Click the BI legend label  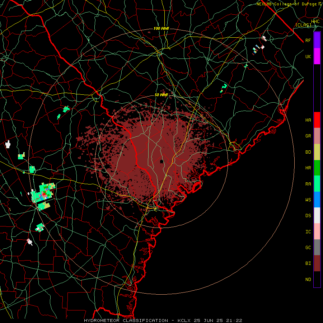tap(308, 263)
